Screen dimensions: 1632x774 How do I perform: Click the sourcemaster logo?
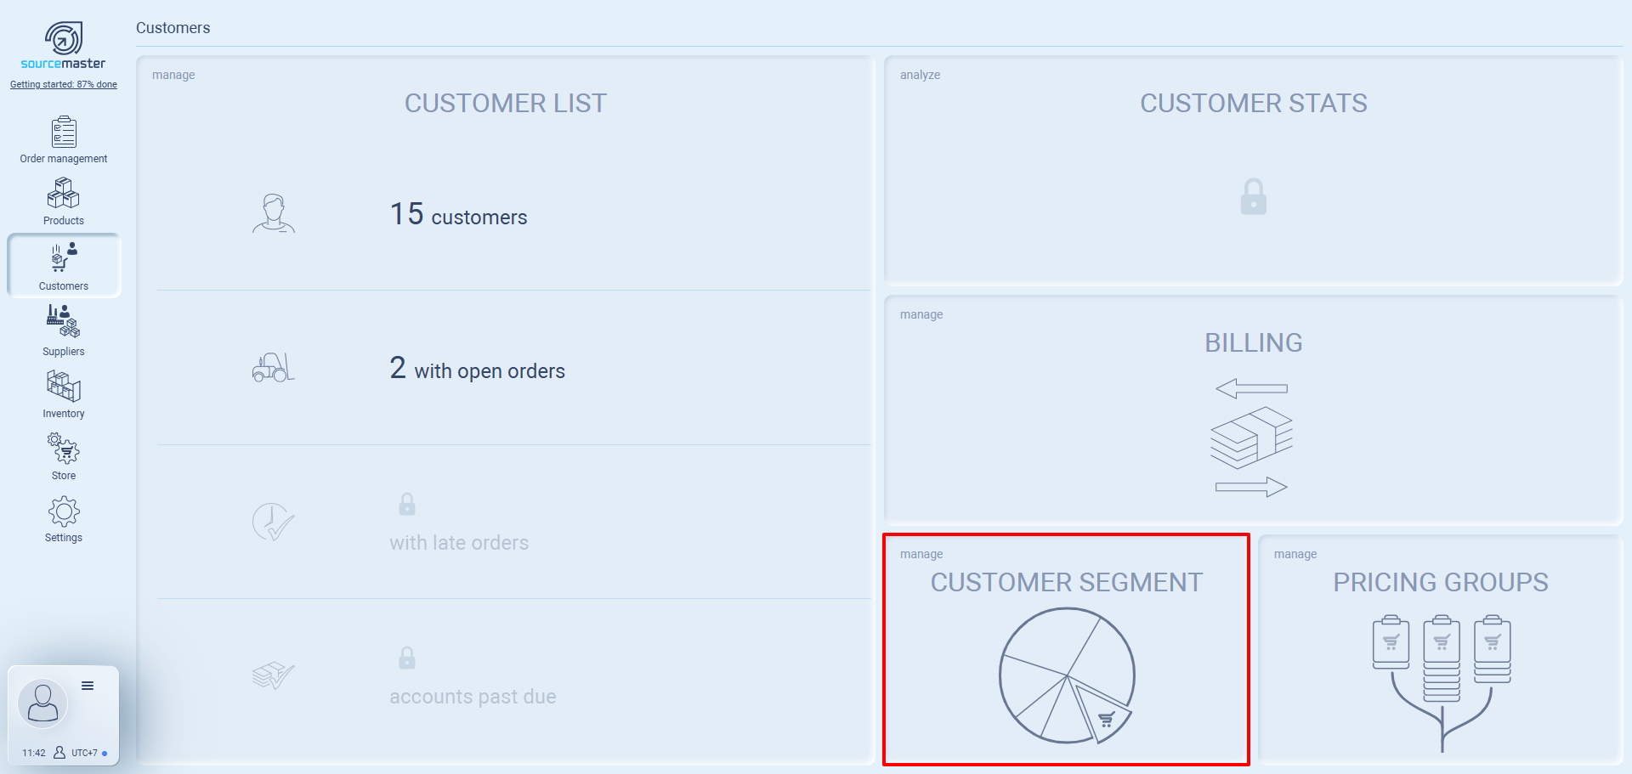[x=64, y=46]
